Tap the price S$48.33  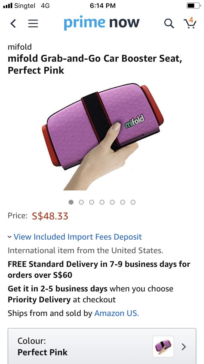pyautogui.click(x=50, y=216)
